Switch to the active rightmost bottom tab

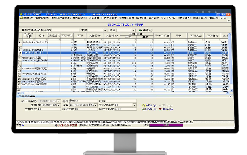click(x=179, y=122)
